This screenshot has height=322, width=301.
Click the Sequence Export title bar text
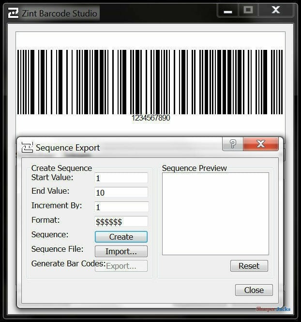click(68, 148)
